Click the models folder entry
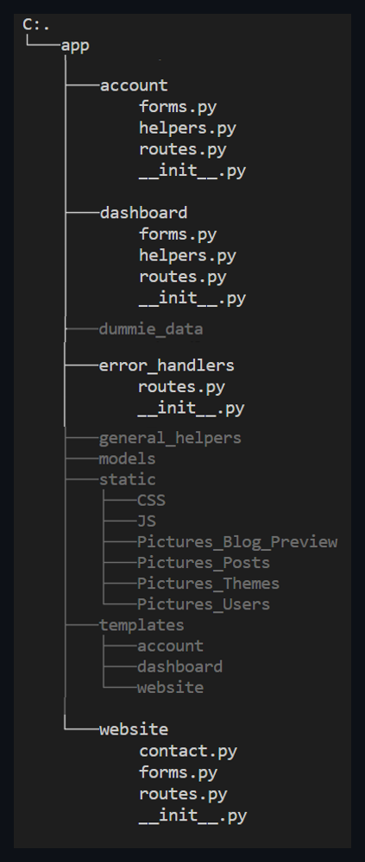The image size is (365, 862). click(x=127, y=459)
